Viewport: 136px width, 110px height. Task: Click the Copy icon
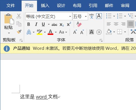coord(19,24)
